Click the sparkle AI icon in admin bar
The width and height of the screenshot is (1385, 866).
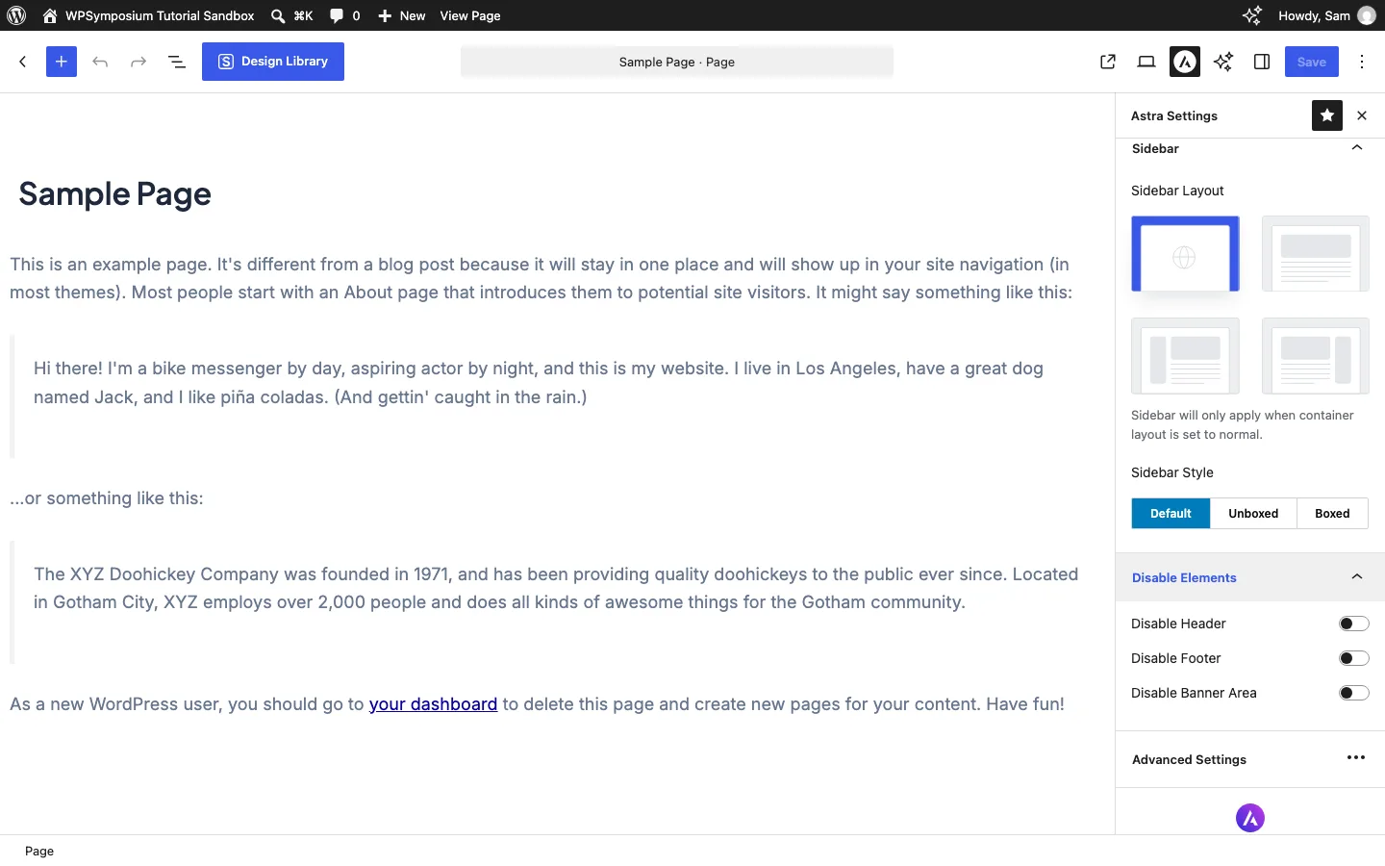click(1251, 15)
